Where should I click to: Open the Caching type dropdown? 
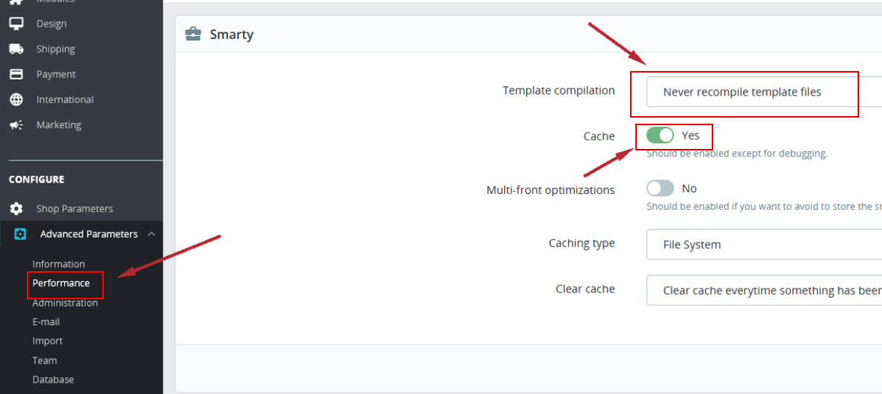[x=764, y=244]
